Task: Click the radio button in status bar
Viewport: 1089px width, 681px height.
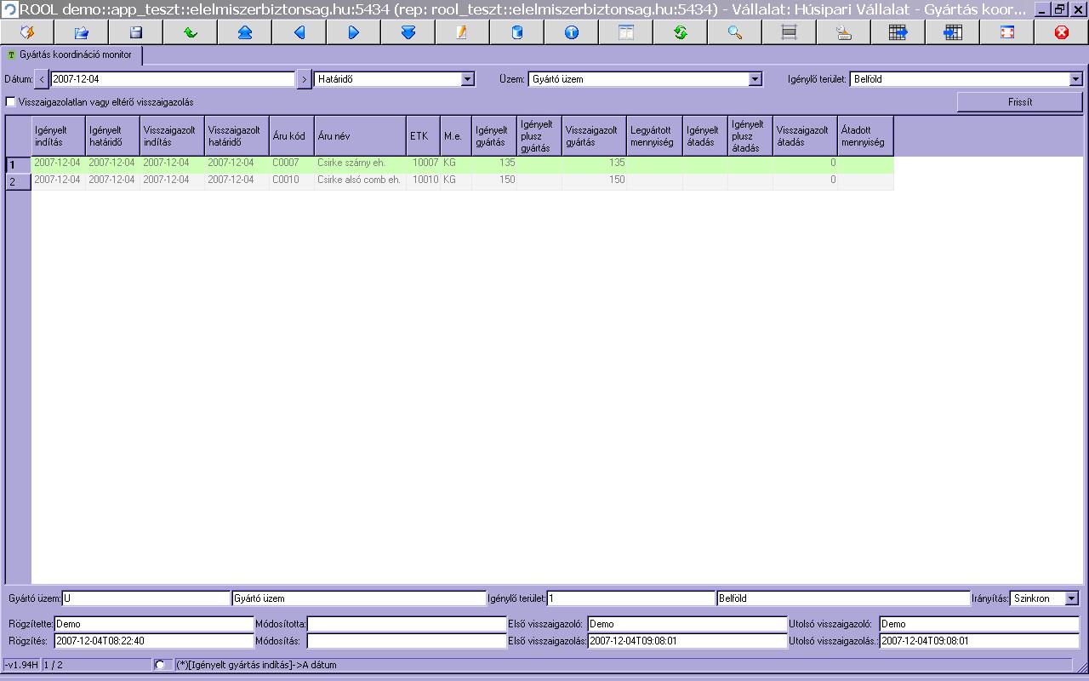Action: [x=160, y=665]
